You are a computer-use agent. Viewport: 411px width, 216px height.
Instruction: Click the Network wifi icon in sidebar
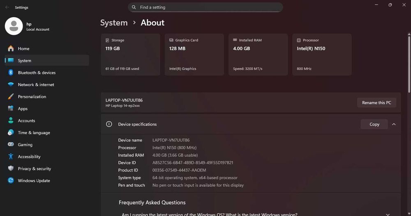(11, 84)
